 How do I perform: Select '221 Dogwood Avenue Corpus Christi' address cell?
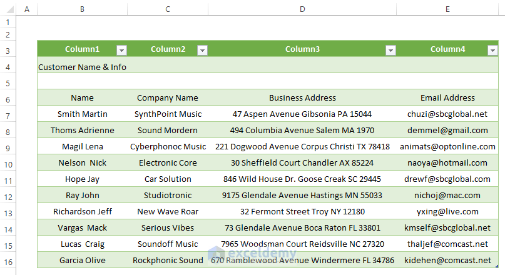[302, 146]
